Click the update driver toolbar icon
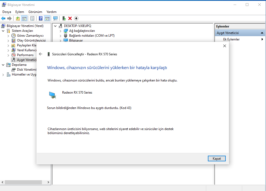Image resolution: width=266 pixels, height=191 pixels. click(x=64, y=18)
